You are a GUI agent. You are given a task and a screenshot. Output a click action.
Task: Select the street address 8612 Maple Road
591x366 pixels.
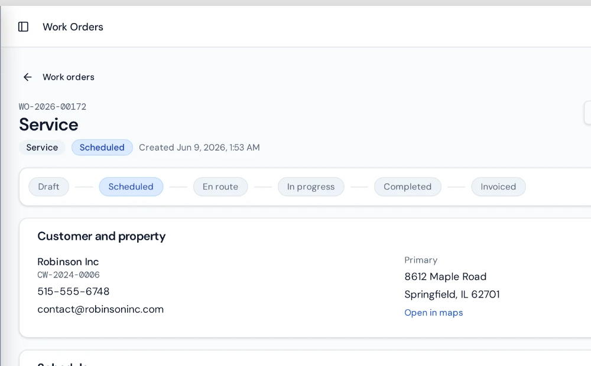pos(446,277)
